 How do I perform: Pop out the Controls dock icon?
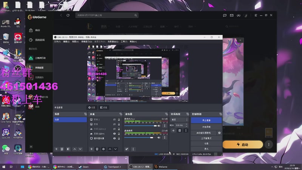[x=220, y=114]
